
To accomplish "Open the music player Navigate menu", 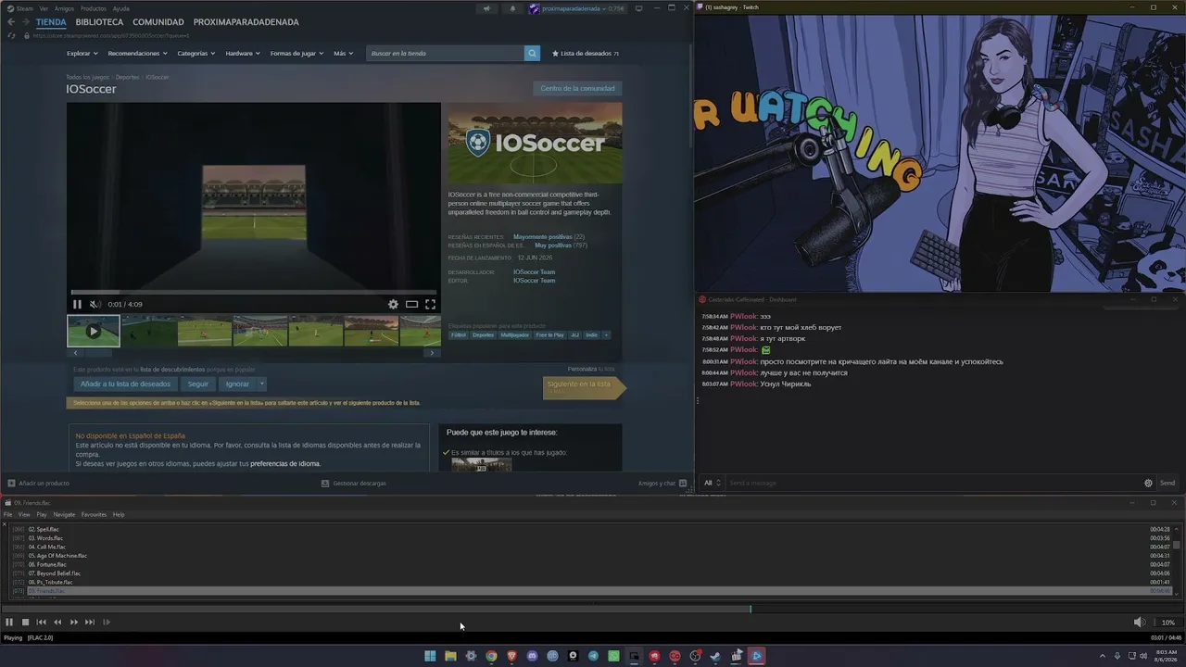I will tap(64, 515).
